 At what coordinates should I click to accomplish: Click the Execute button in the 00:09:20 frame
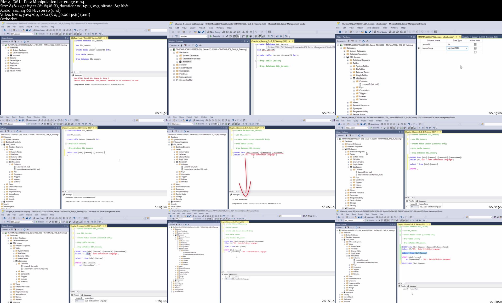tap(40, 222)
